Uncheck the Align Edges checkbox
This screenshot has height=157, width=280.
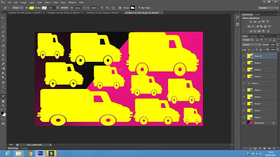[x=139, y=8]
